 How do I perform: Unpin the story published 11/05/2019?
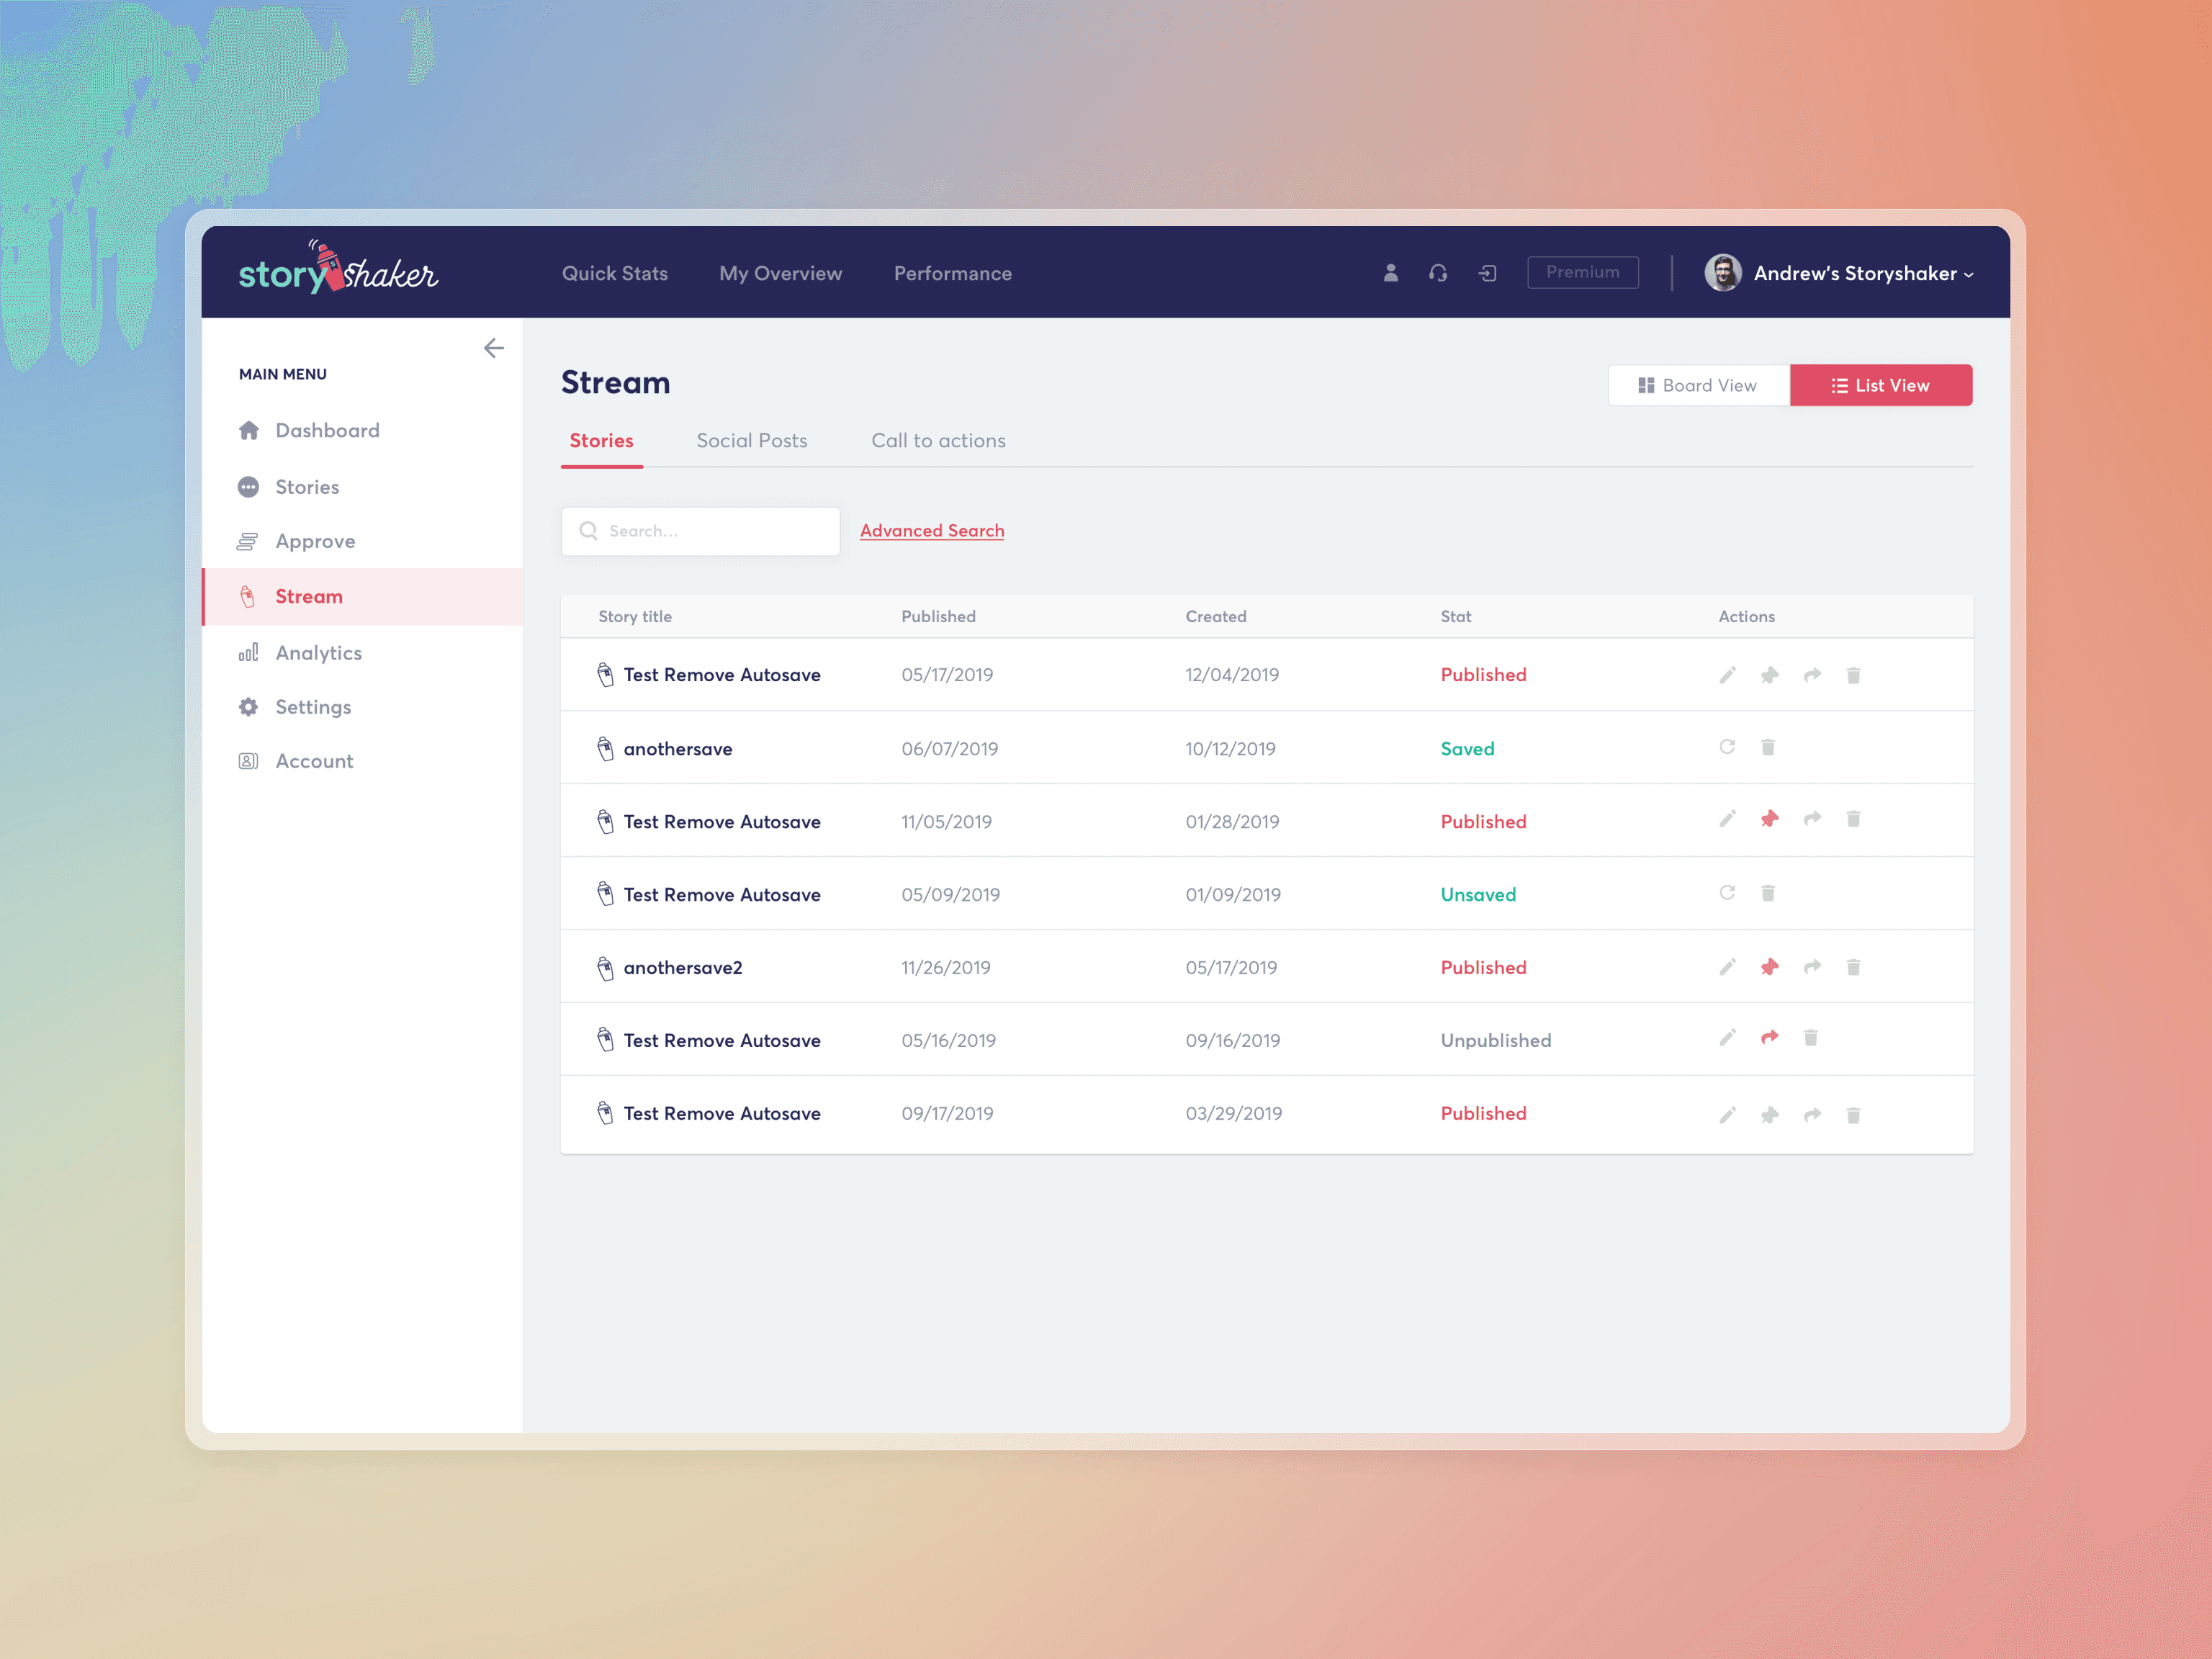(x=1769, y=819)
